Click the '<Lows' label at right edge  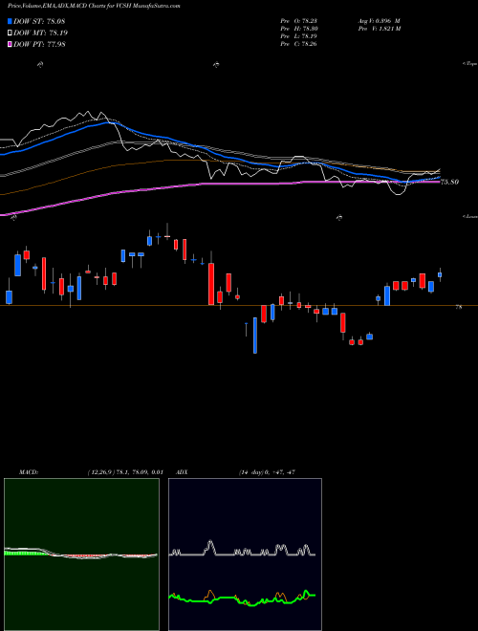(x=469, y=216)
